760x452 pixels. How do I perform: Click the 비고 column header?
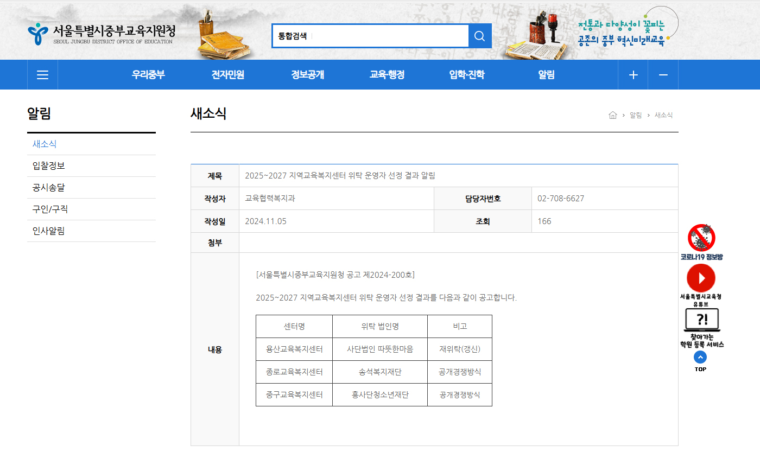point(460,327)
